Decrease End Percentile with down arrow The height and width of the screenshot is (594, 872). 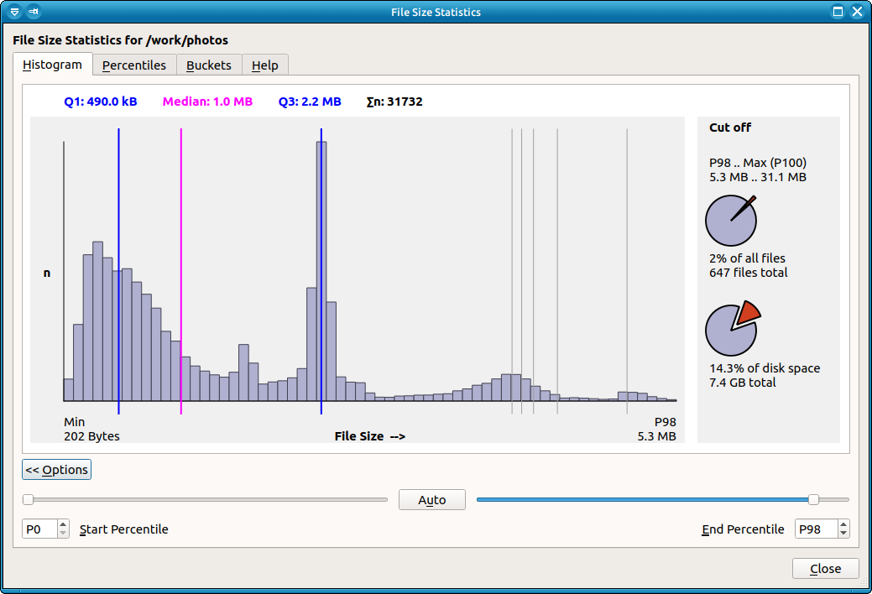point(843,533)
